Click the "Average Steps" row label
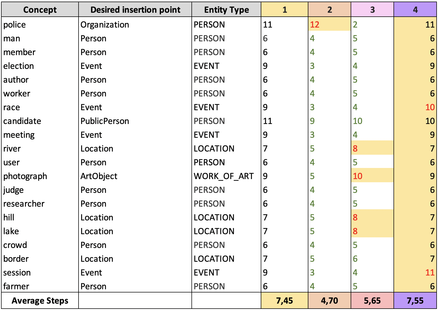The image size is (439, 311). (x=40, y=301)
